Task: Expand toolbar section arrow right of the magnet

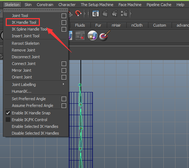Action: [85, 13]
